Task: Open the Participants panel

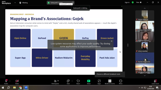Action: click(x=55, y=82)
